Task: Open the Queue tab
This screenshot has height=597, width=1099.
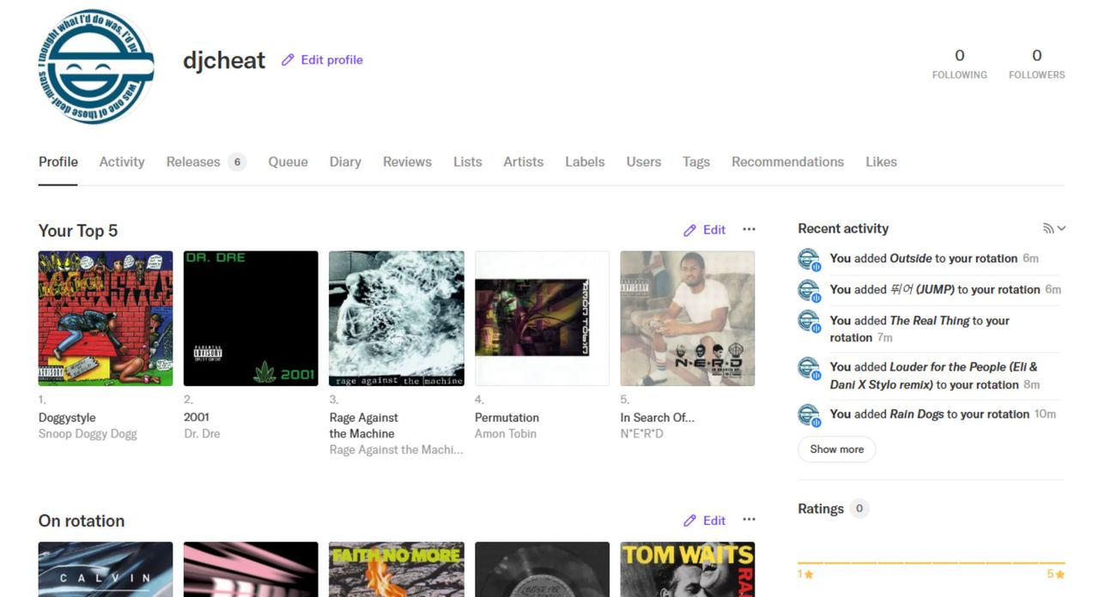Action: 288,161
